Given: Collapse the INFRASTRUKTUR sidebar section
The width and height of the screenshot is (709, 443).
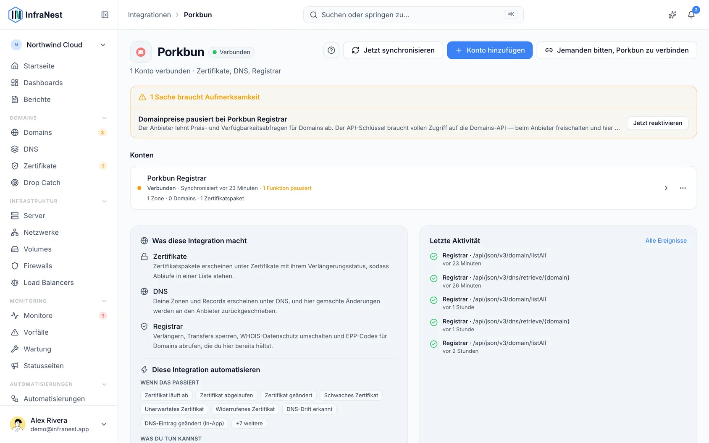Looking at the screenshot, I should coord(105,201).
